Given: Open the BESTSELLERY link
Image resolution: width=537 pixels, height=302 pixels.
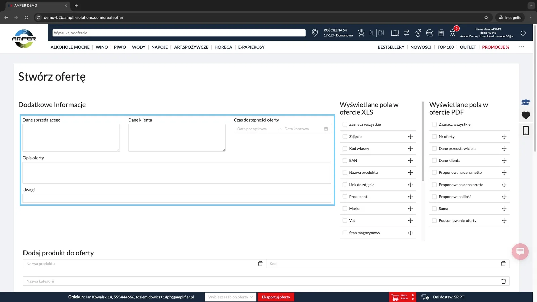Looking at the screenshot, I should pyautogui.click(x=391, y=47).
